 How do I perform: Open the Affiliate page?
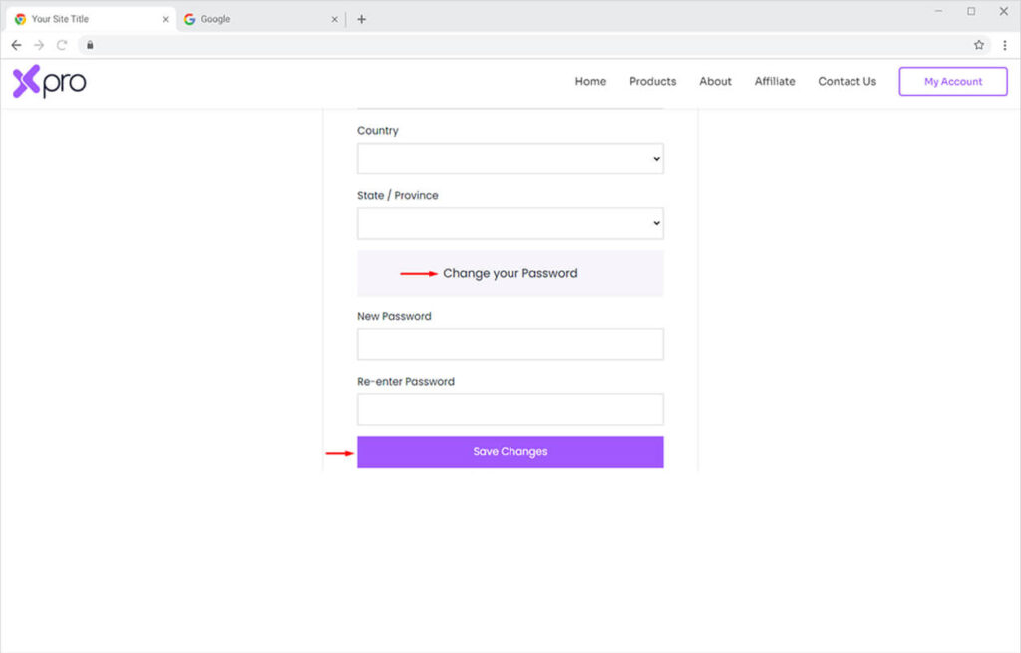tap(775, 82)
